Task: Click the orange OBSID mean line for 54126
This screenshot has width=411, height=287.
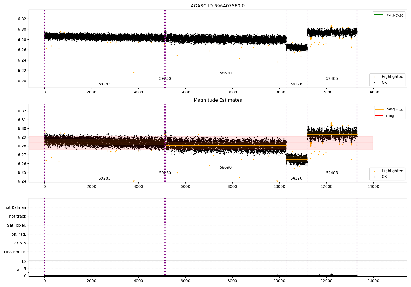Action: pyautogui.click(x=296, y=159)
